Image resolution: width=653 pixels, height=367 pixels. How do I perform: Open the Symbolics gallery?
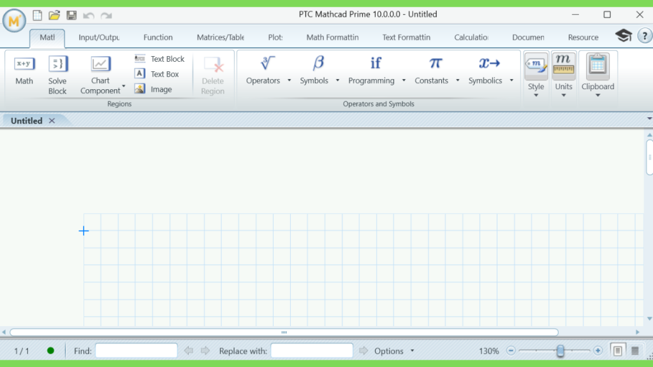(x=485, y=71)
